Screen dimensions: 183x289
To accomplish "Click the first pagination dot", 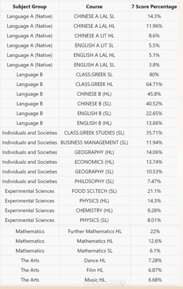I will click(86, 283).
